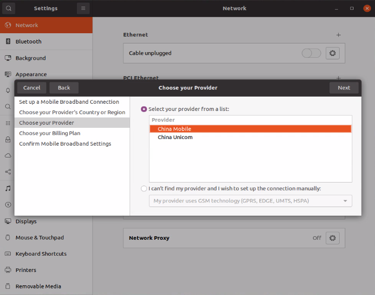
Task: Click the Notifications bell icon in sidebar
Action: [x=8, y=90]
